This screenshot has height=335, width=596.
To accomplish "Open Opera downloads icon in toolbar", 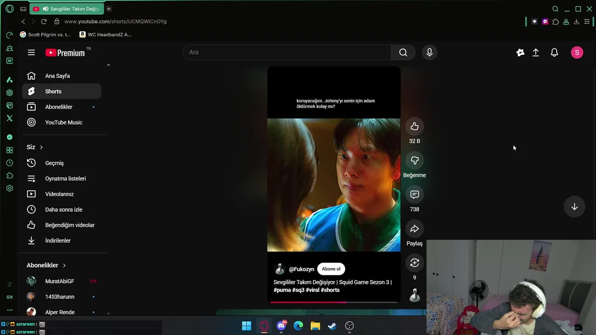I will point(576,21).
